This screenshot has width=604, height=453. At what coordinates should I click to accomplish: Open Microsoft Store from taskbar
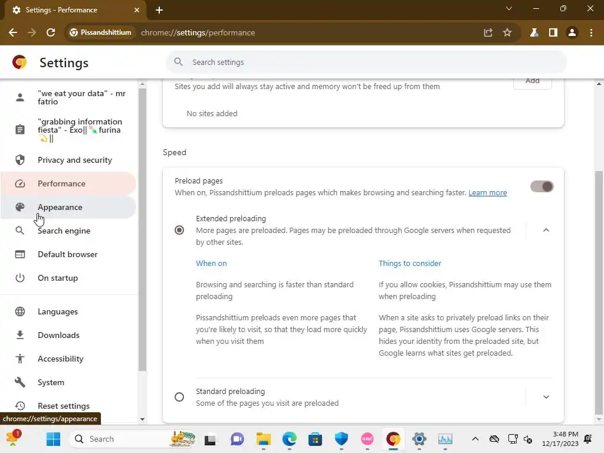tap(315, 439)
